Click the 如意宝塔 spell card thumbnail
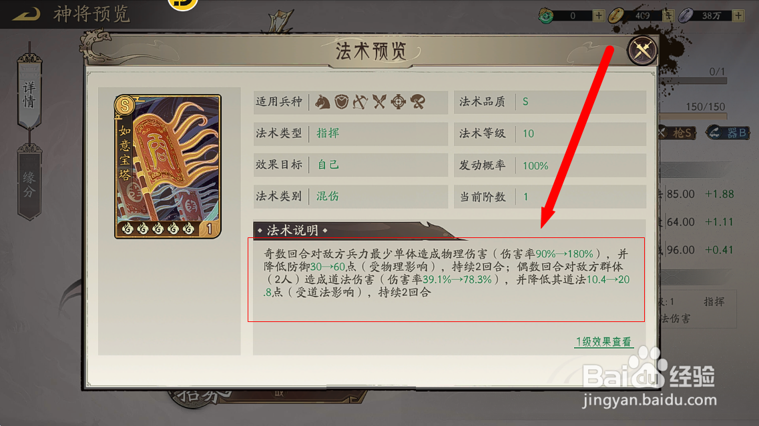 coord(168,167)
